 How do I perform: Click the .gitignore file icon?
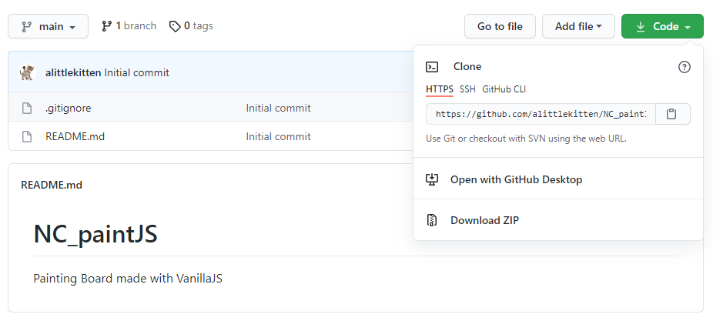(x=27, y=109)
